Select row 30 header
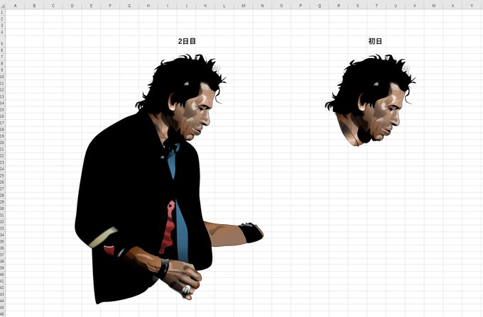 [2, 208]
